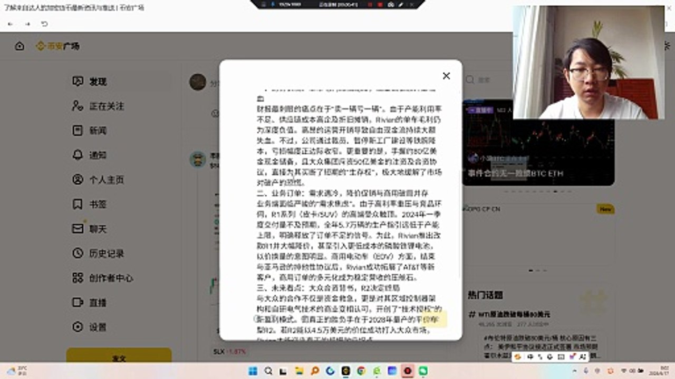Open the 发现 Discover sidebar item

[x=120, y=82]
